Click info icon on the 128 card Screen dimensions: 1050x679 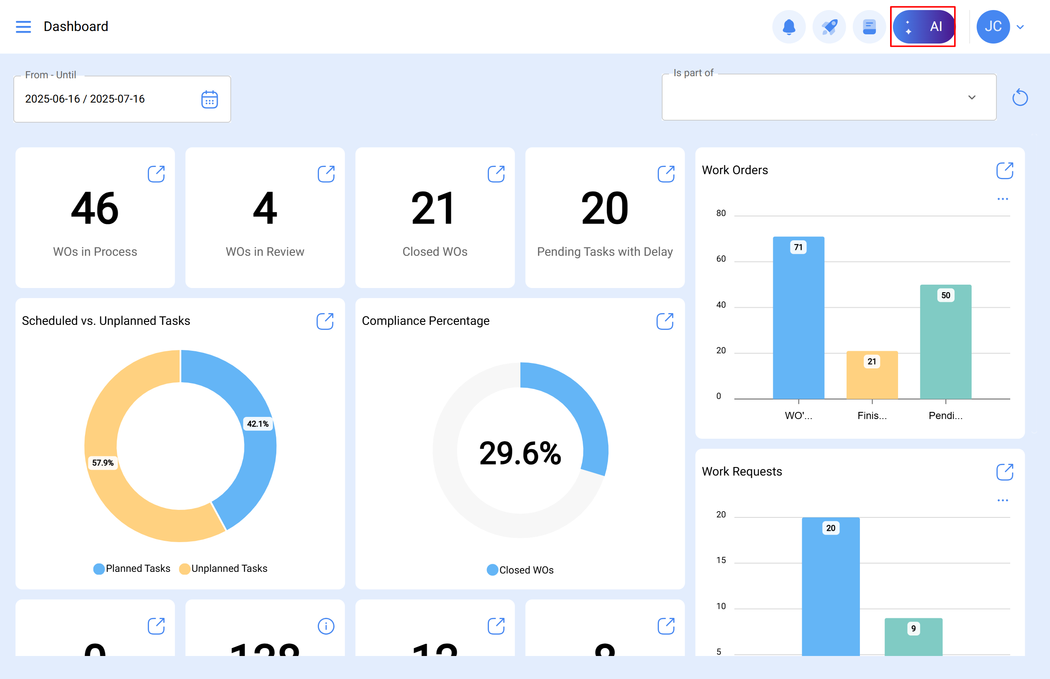[326, 626]
